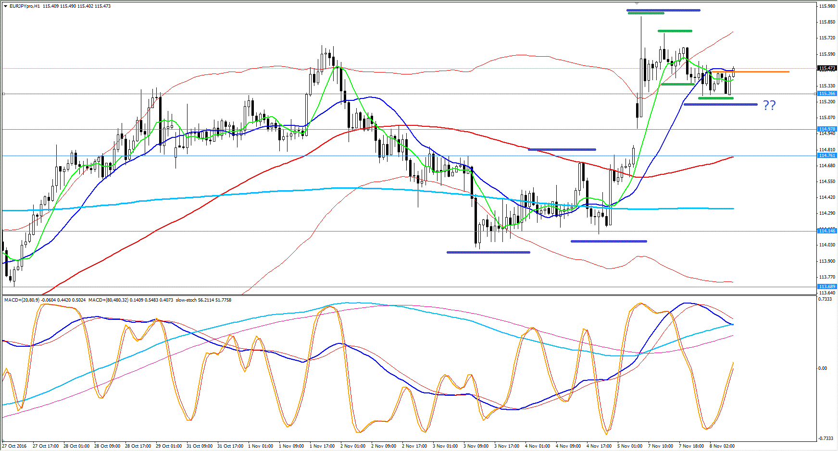Select the blue double question mark label
The height and width of the screenshot is (451, 838).
tap(769, 105)
